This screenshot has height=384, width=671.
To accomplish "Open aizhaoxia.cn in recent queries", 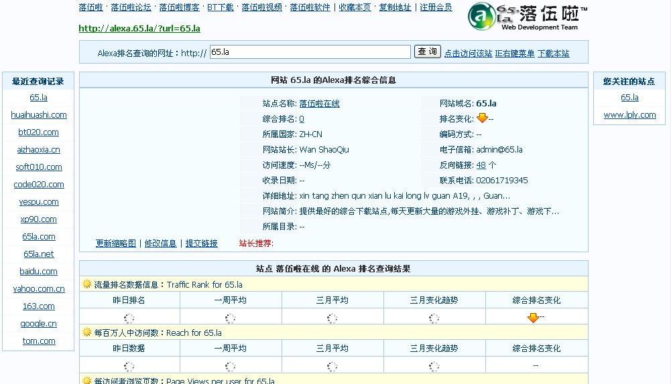I will click(38, 150).
